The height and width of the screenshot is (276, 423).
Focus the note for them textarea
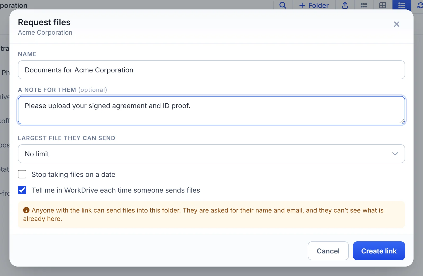(211, 110)
